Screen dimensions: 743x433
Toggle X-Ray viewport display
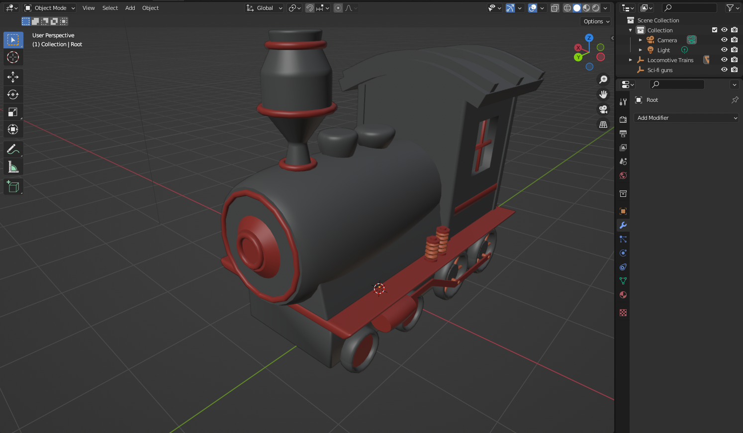555,8
